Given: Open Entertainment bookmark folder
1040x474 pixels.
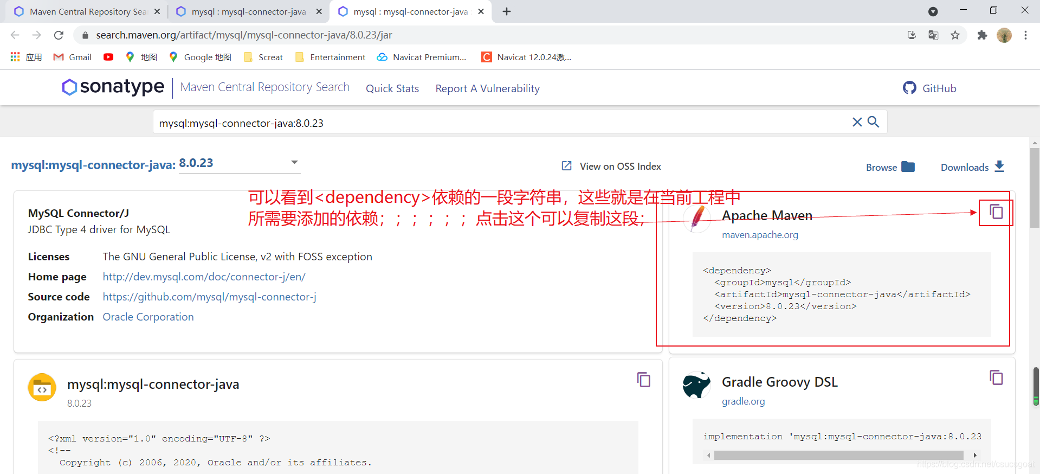Looking at the screenshot, I should [x=331, y=57].
